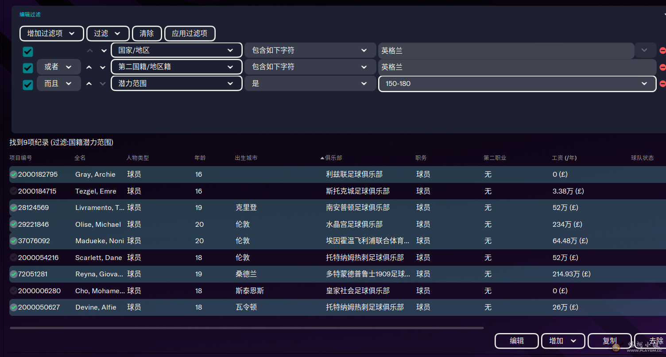Open the dropdown arrow beside the first 英格兰 field
Viewport: 666px width, 357px height.
(644, 50)
